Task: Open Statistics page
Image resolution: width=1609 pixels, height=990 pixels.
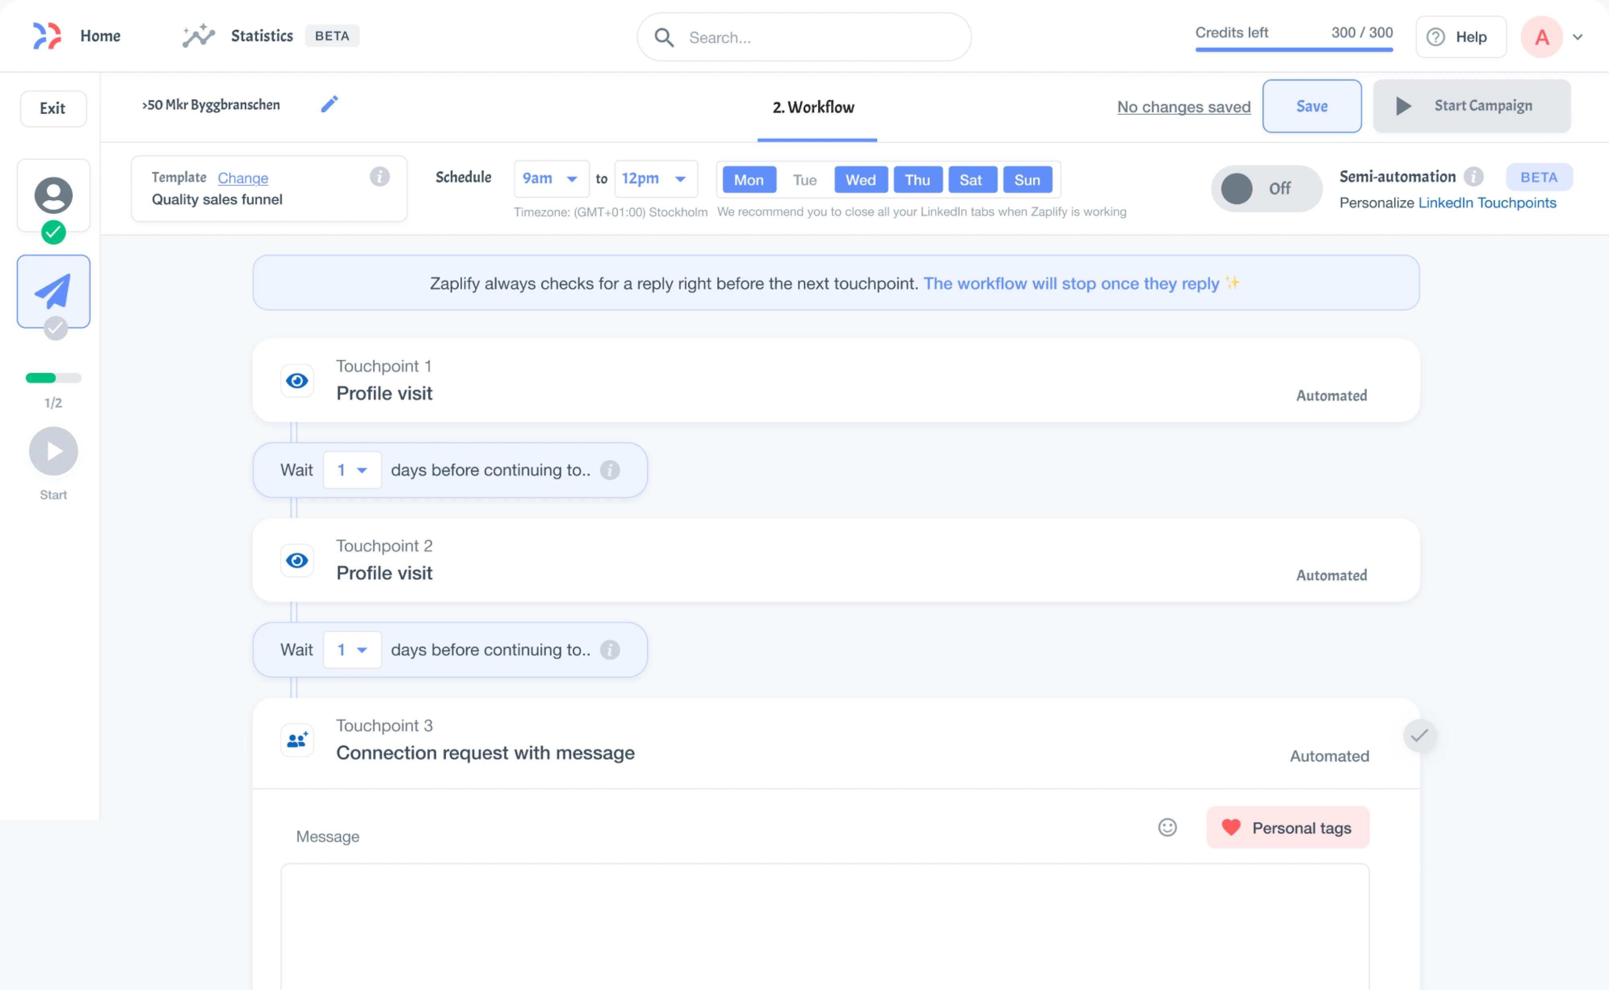Action: 262,36
